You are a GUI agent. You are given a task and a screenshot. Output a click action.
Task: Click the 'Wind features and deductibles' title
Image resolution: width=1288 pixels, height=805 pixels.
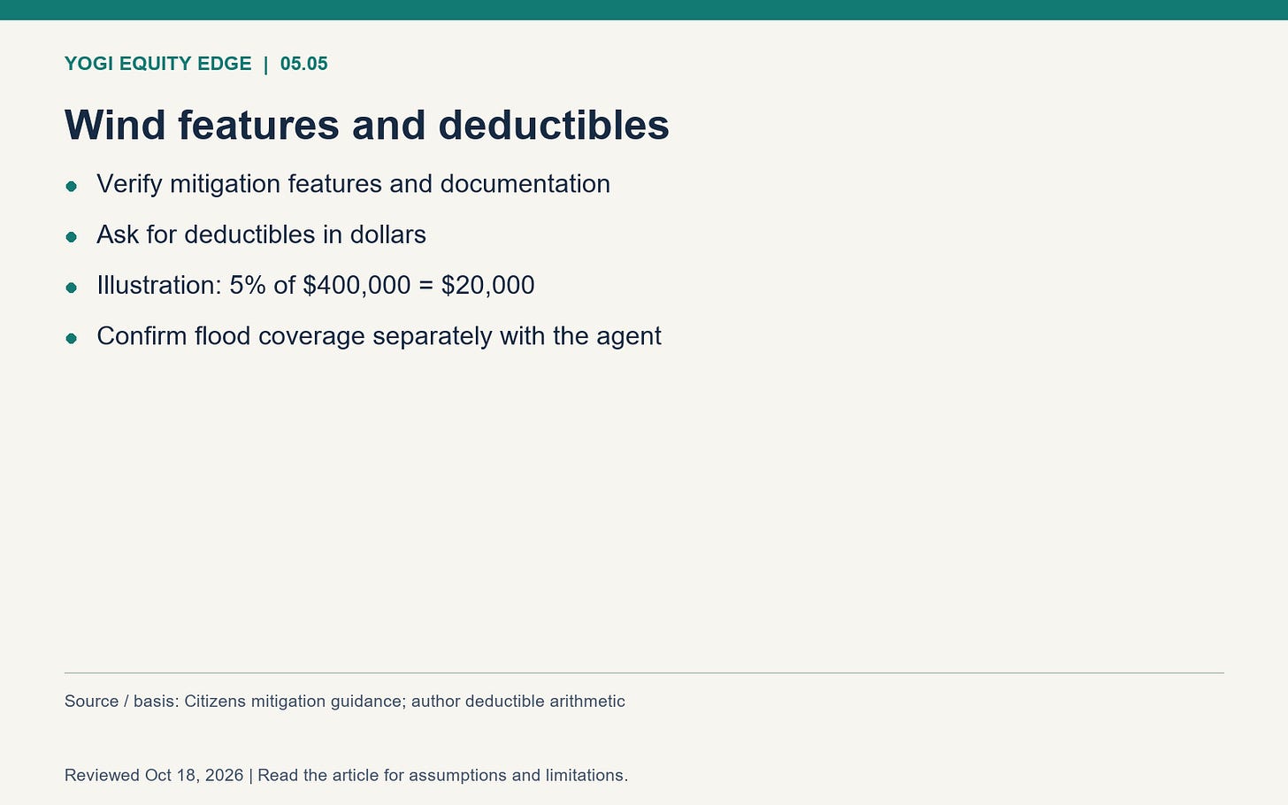[366, 125]
